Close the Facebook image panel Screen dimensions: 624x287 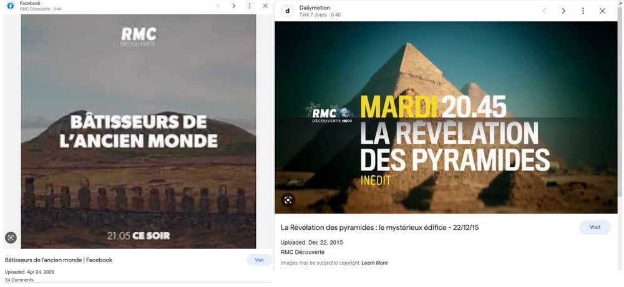(265, 6)
